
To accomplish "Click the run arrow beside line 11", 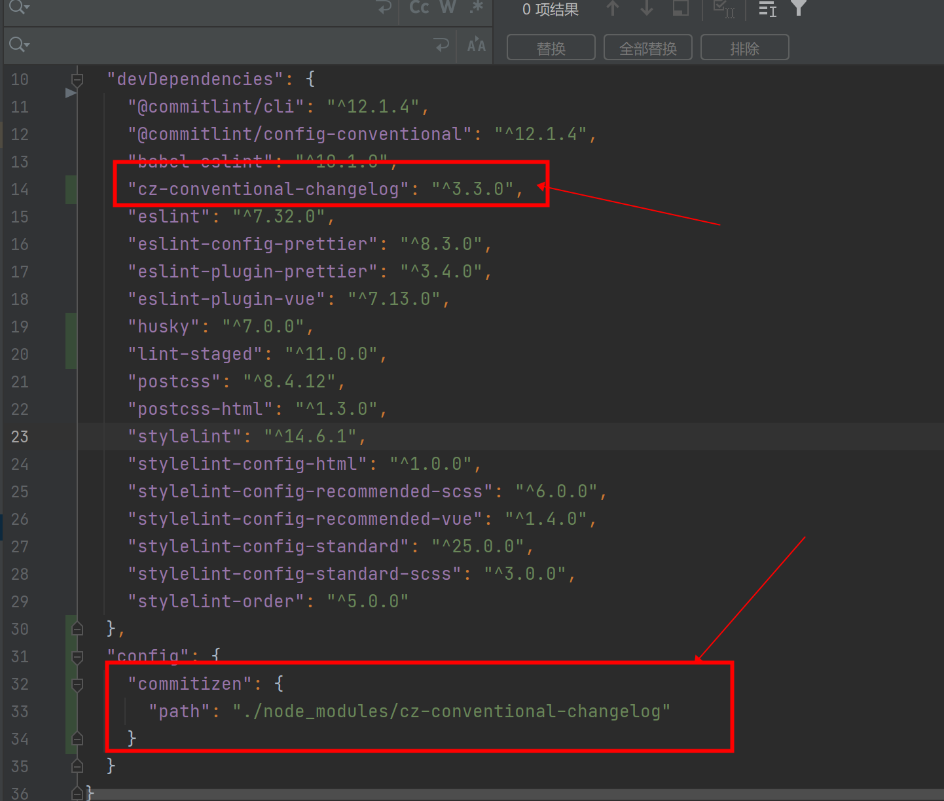I will click(71, 92).
